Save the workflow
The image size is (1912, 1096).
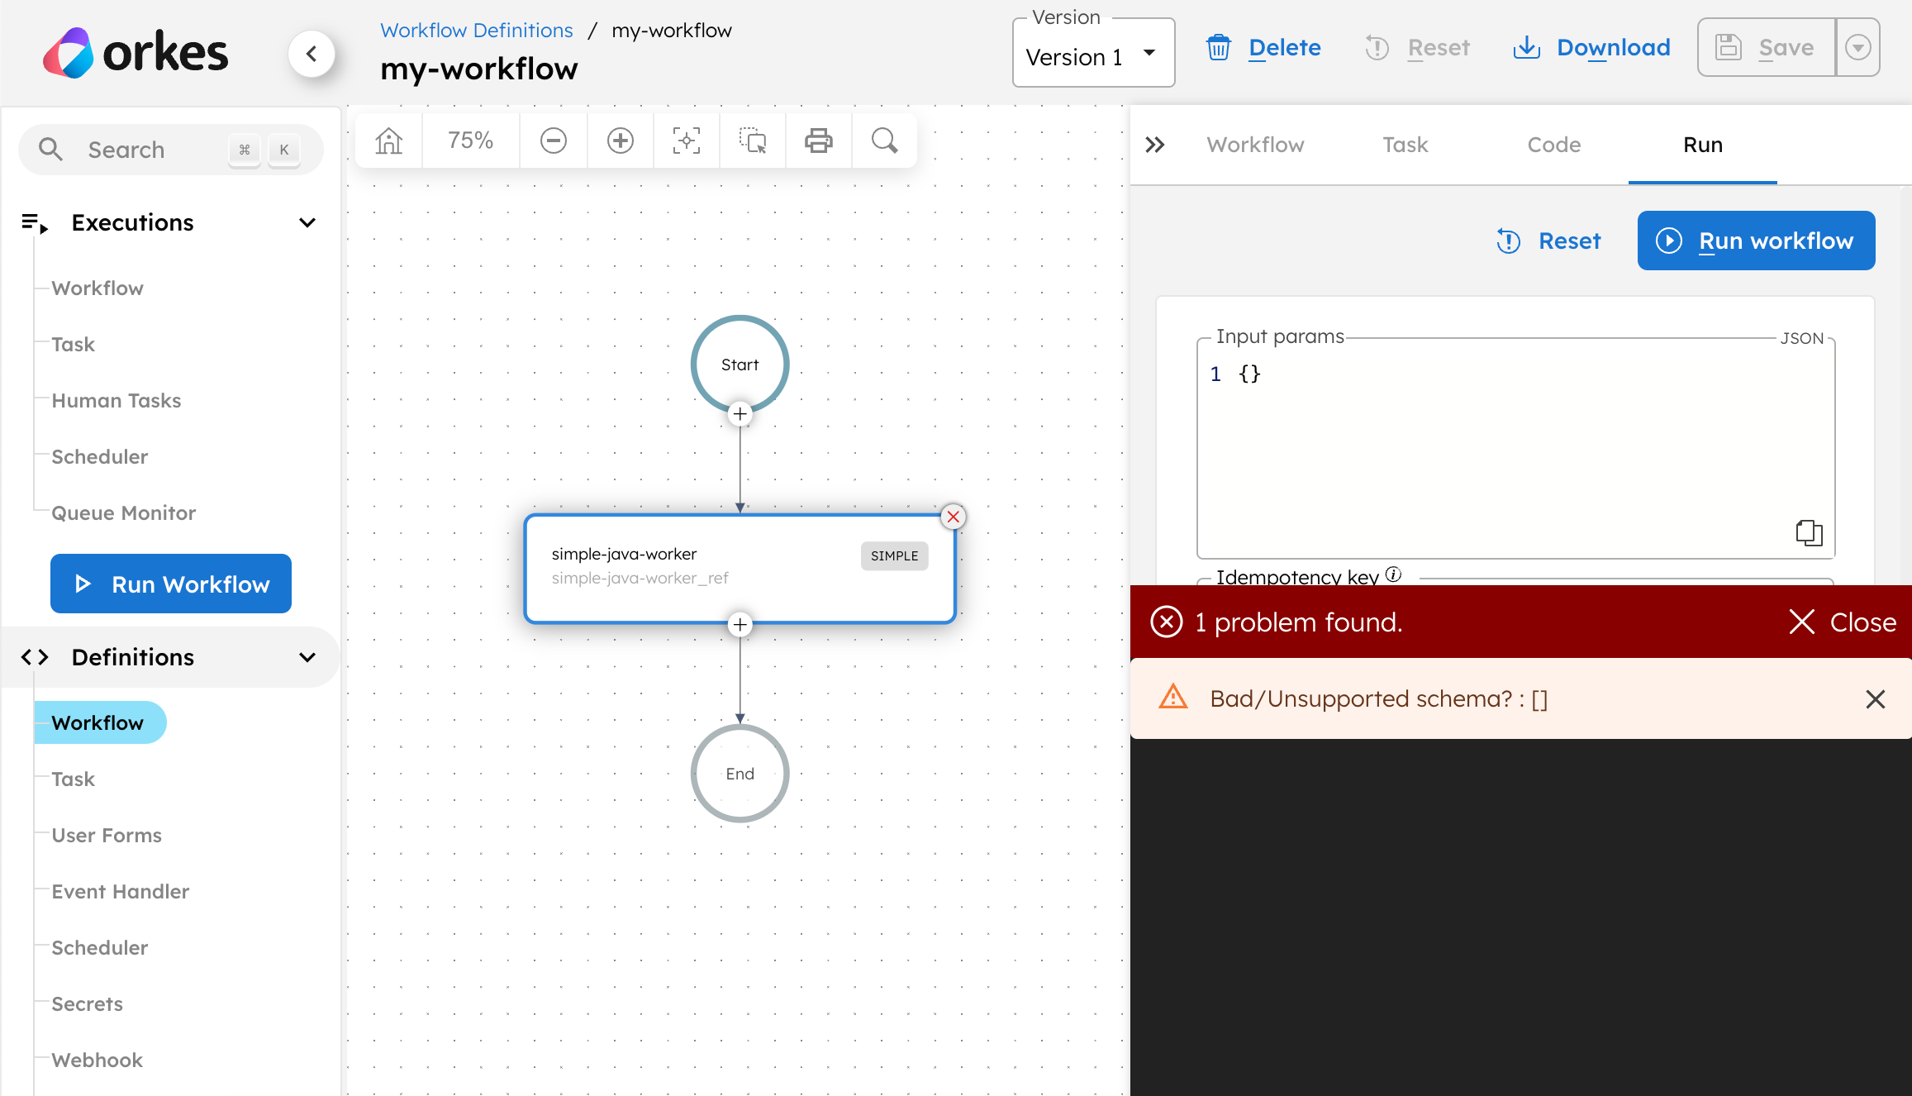click(x=1767, y=48)
